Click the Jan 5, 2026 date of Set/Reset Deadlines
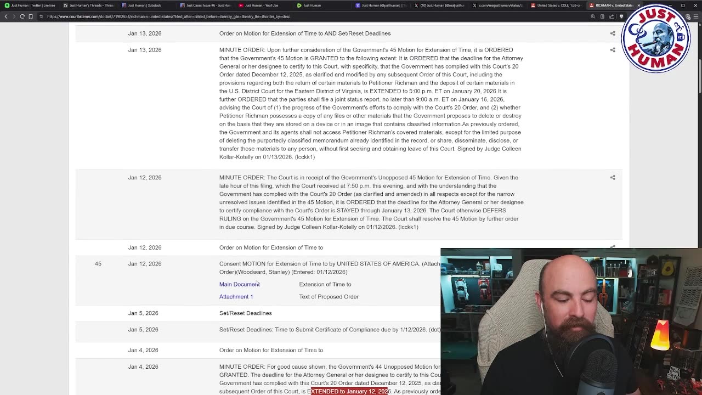This screenshot has height=395, width=702. coord(143,313)
